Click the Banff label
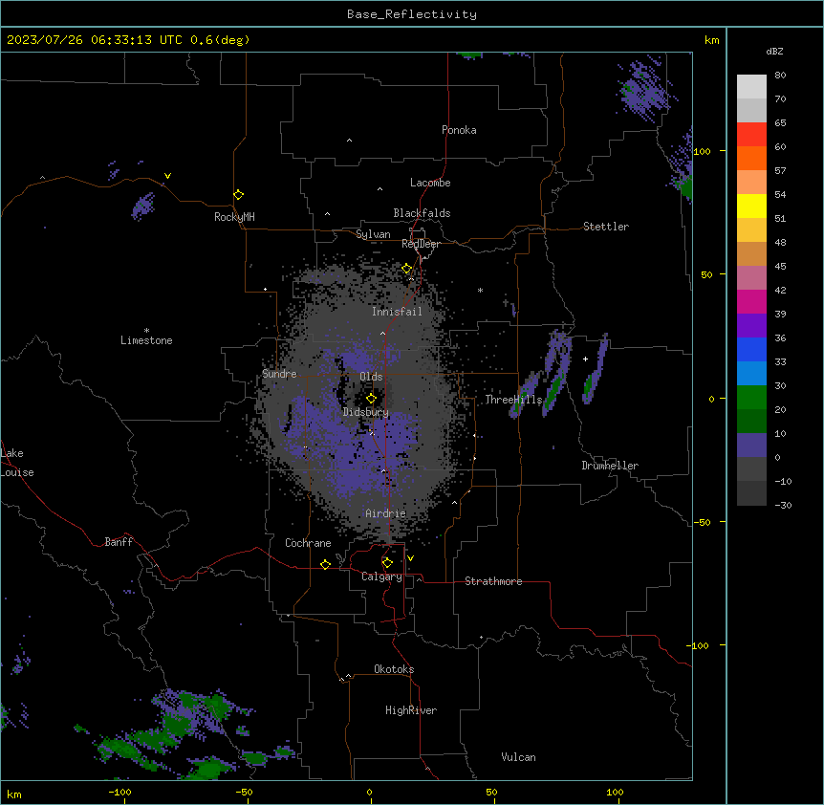The height and width of the screenshot is (805, 824). [119, 542]
